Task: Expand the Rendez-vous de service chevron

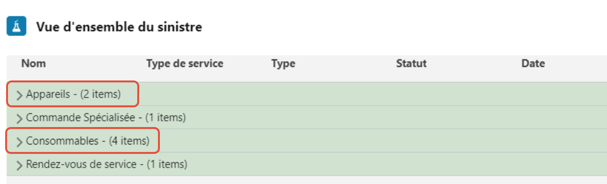Action: [x=19, y=165]
